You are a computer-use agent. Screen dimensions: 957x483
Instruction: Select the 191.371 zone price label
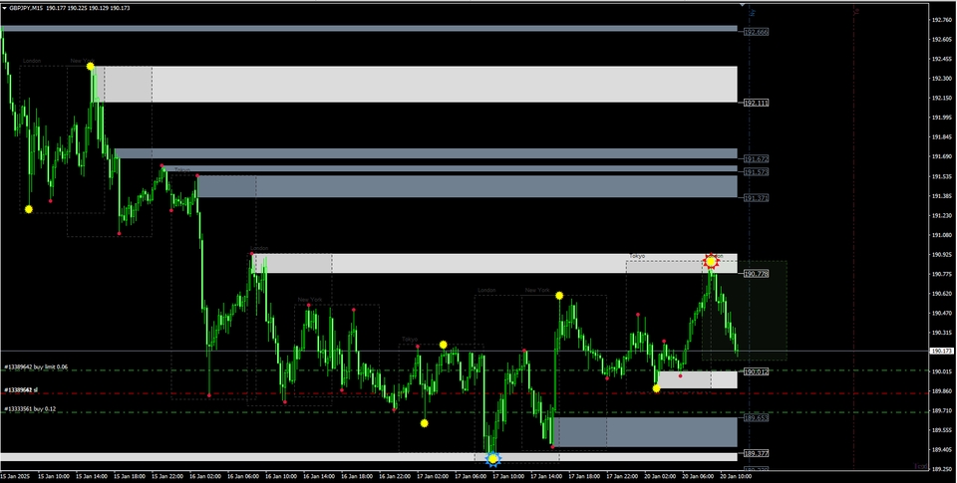point(756,198)
